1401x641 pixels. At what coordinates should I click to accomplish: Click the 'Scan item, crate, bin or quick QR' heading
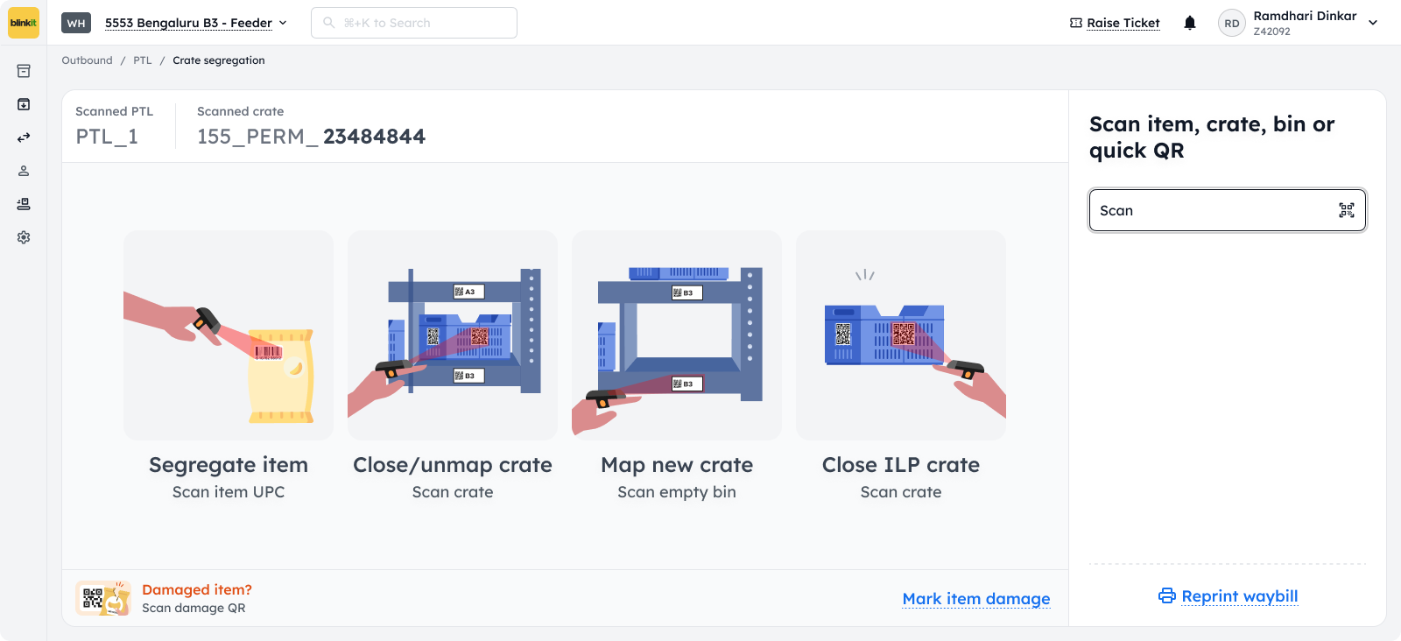(x=1212, y=137)
